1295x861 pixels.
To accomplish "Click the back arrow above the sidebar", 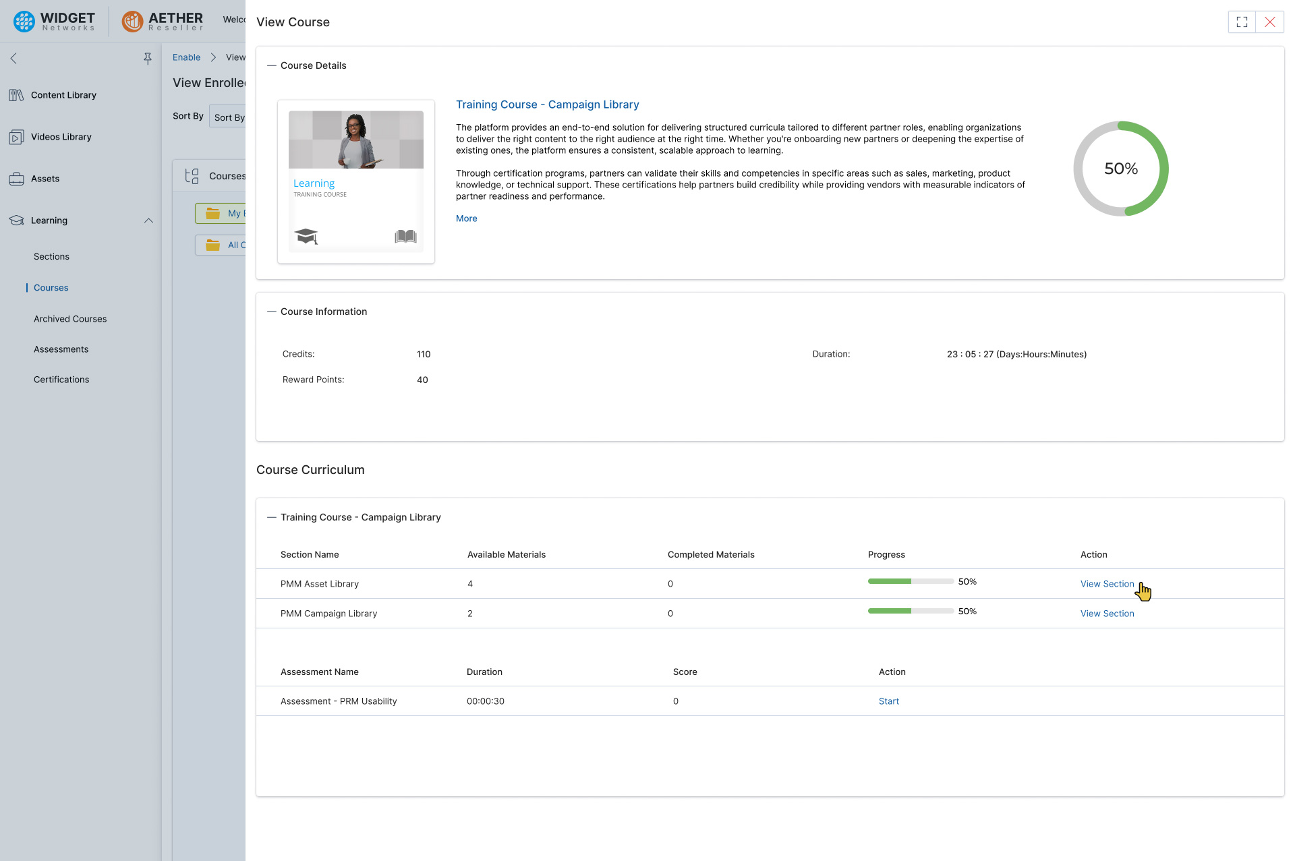I will 13,59.
